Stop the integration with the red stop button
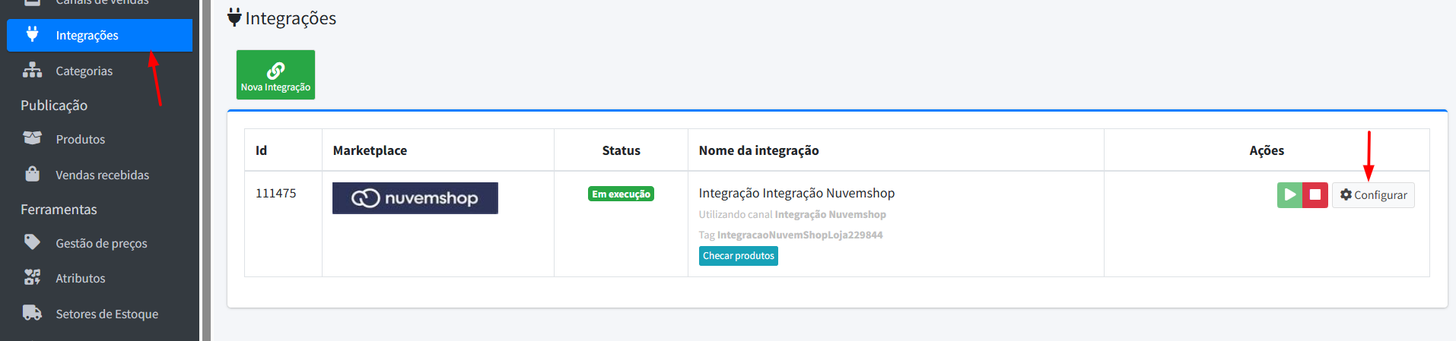Viewport: 1456px width, 341px height. [1315, 195]
